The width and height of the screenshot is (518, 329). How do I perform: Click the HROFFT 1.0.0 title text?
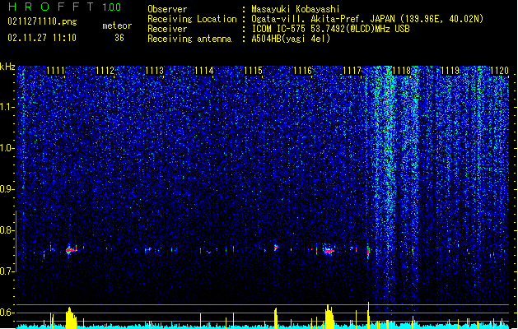point(65,7)
